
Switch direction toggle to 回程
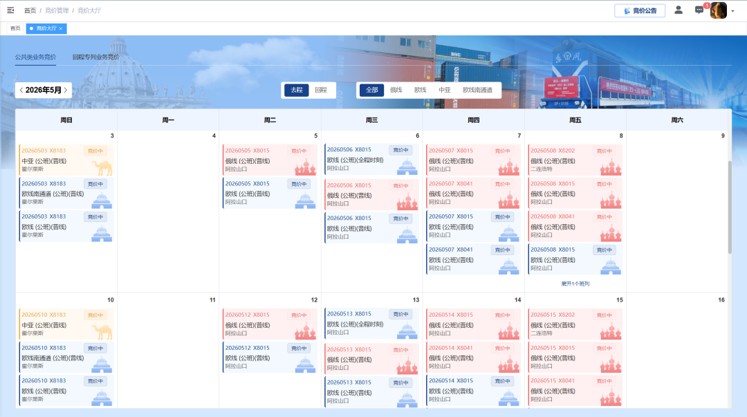pos(321,90)
